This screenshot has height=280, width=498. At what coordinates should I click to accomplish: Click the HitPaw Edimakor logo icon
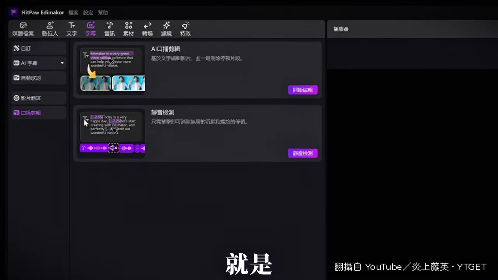14,12
